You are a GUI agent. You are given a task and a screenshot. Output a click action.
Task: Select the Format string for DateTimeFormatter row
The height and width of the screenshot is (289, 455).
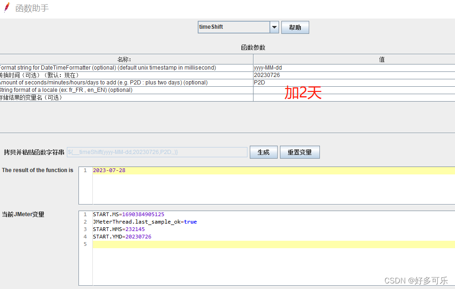coord(126,68)
